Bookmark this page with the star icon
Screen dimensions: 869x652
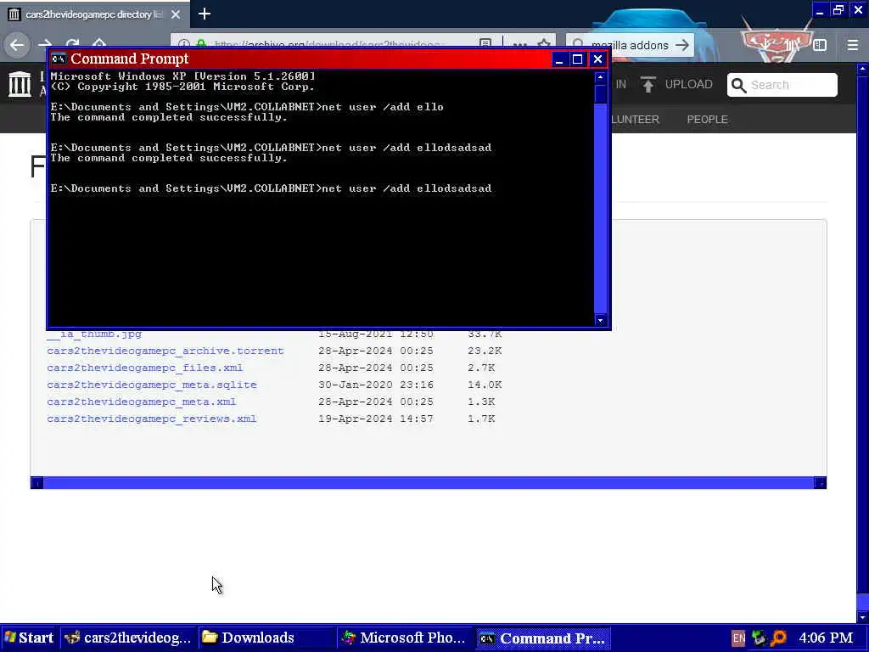coord(544,43)
